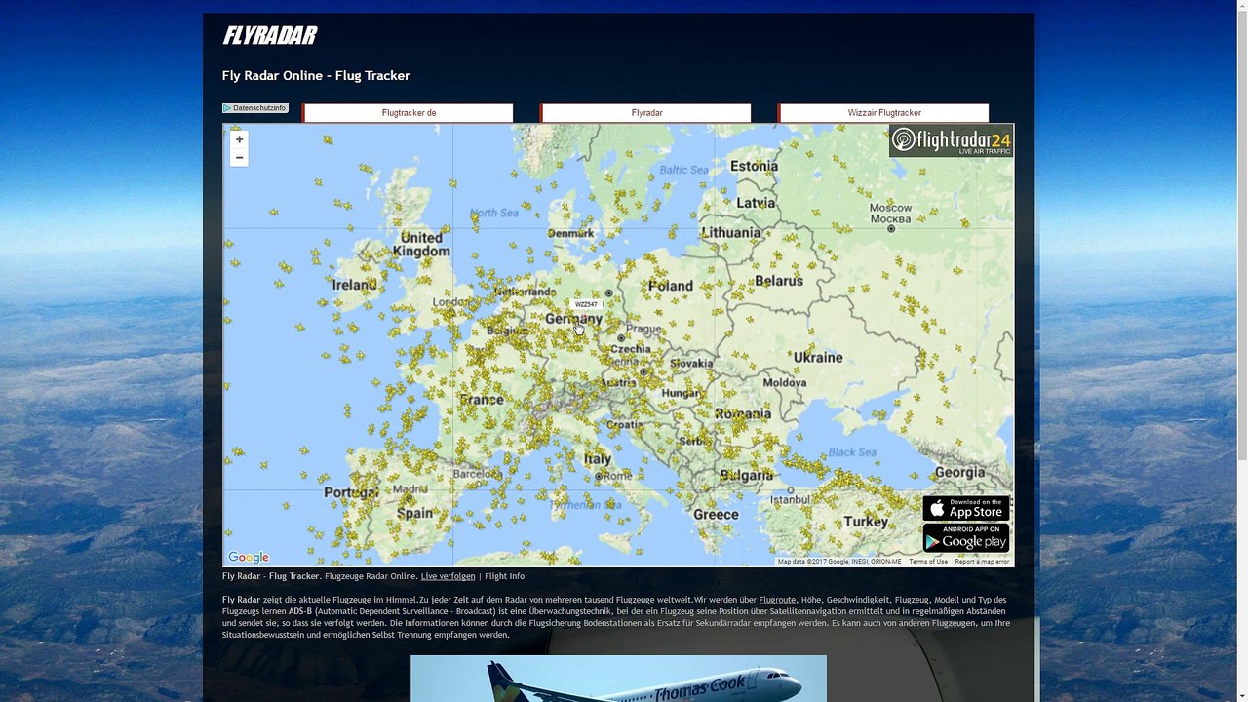This screenshot has height=702, width=1248.
Task: Open the Datenschutzinfo privacy button
Action: [255, 108]
